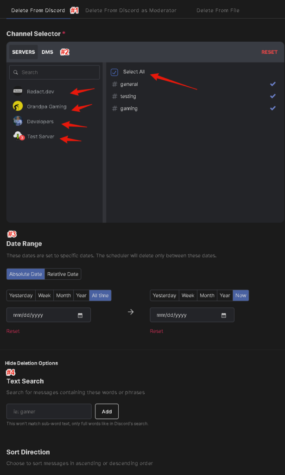Open Delete From Discord as Moderator tab
Viewport: 285px width, 475px height.
[x=131, y=10]
